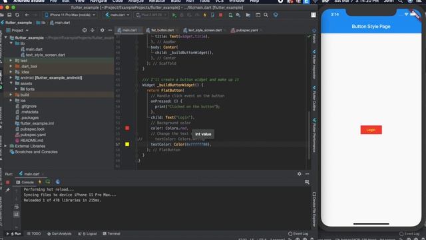Select the Console tab in Run panel
Viewport: 426px width, 240px height.
(x=25, y=182)
